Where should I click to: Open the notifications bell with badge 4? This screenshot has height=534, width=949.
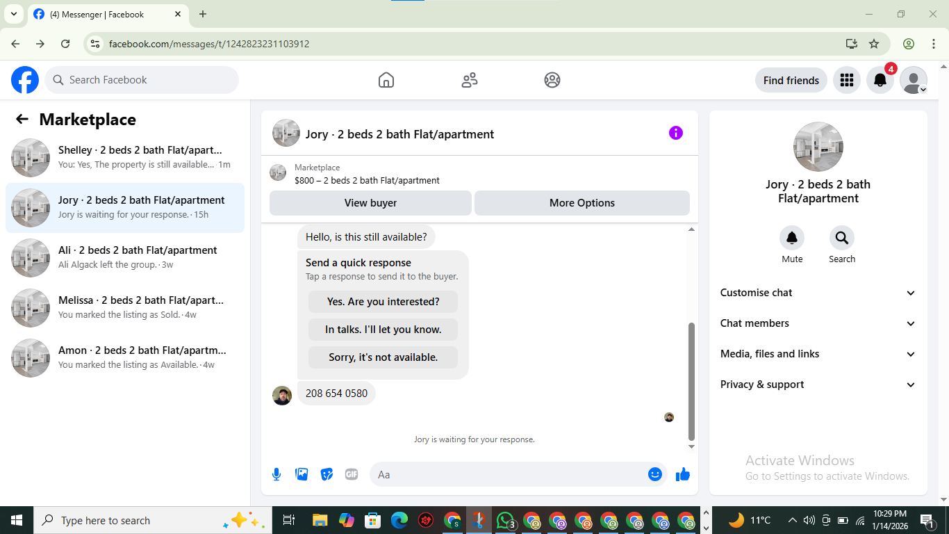[880, 80]
